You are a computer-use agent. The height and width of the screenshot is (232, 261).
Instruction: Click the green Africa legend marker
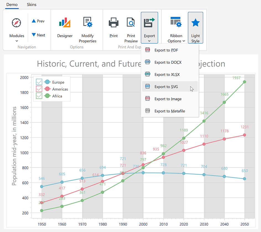point(47,96)
